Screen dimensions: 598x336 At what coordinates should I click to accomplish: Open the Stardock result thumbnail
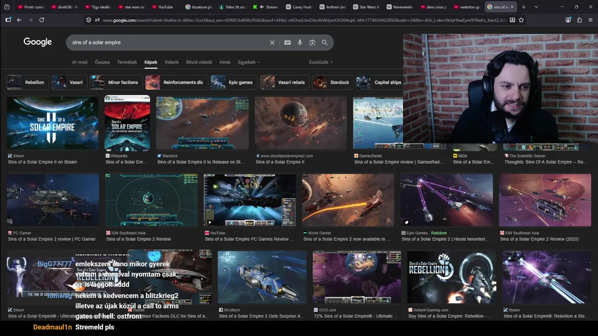202,124
